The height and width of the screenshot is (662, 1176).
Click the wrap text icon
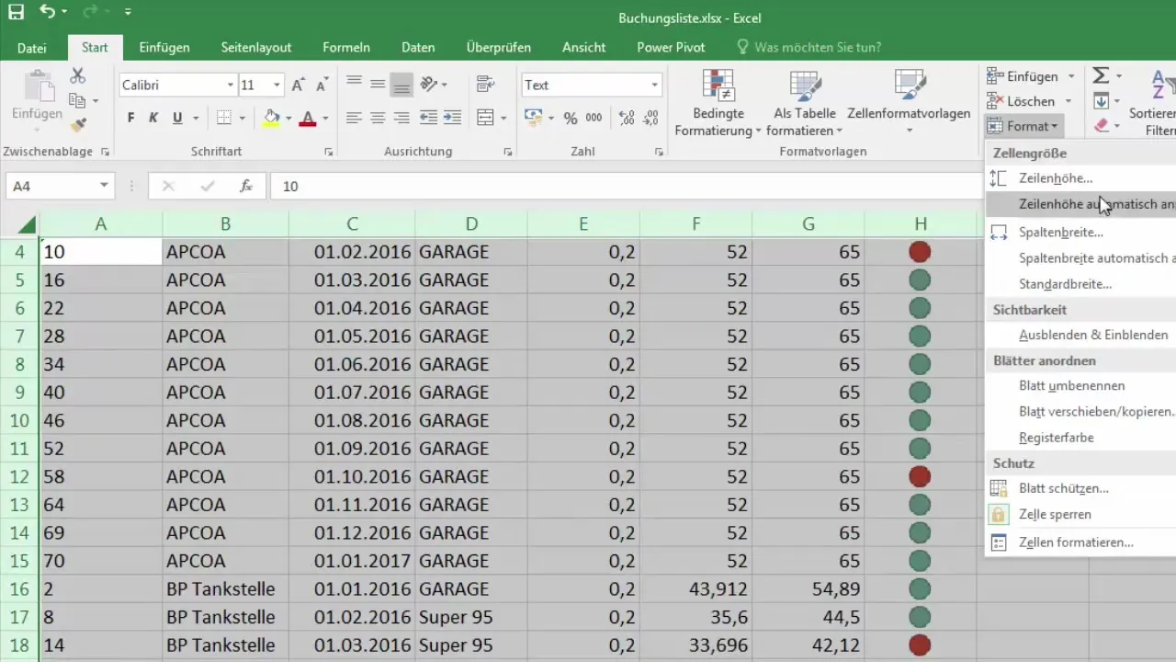[x=486, y=85]
